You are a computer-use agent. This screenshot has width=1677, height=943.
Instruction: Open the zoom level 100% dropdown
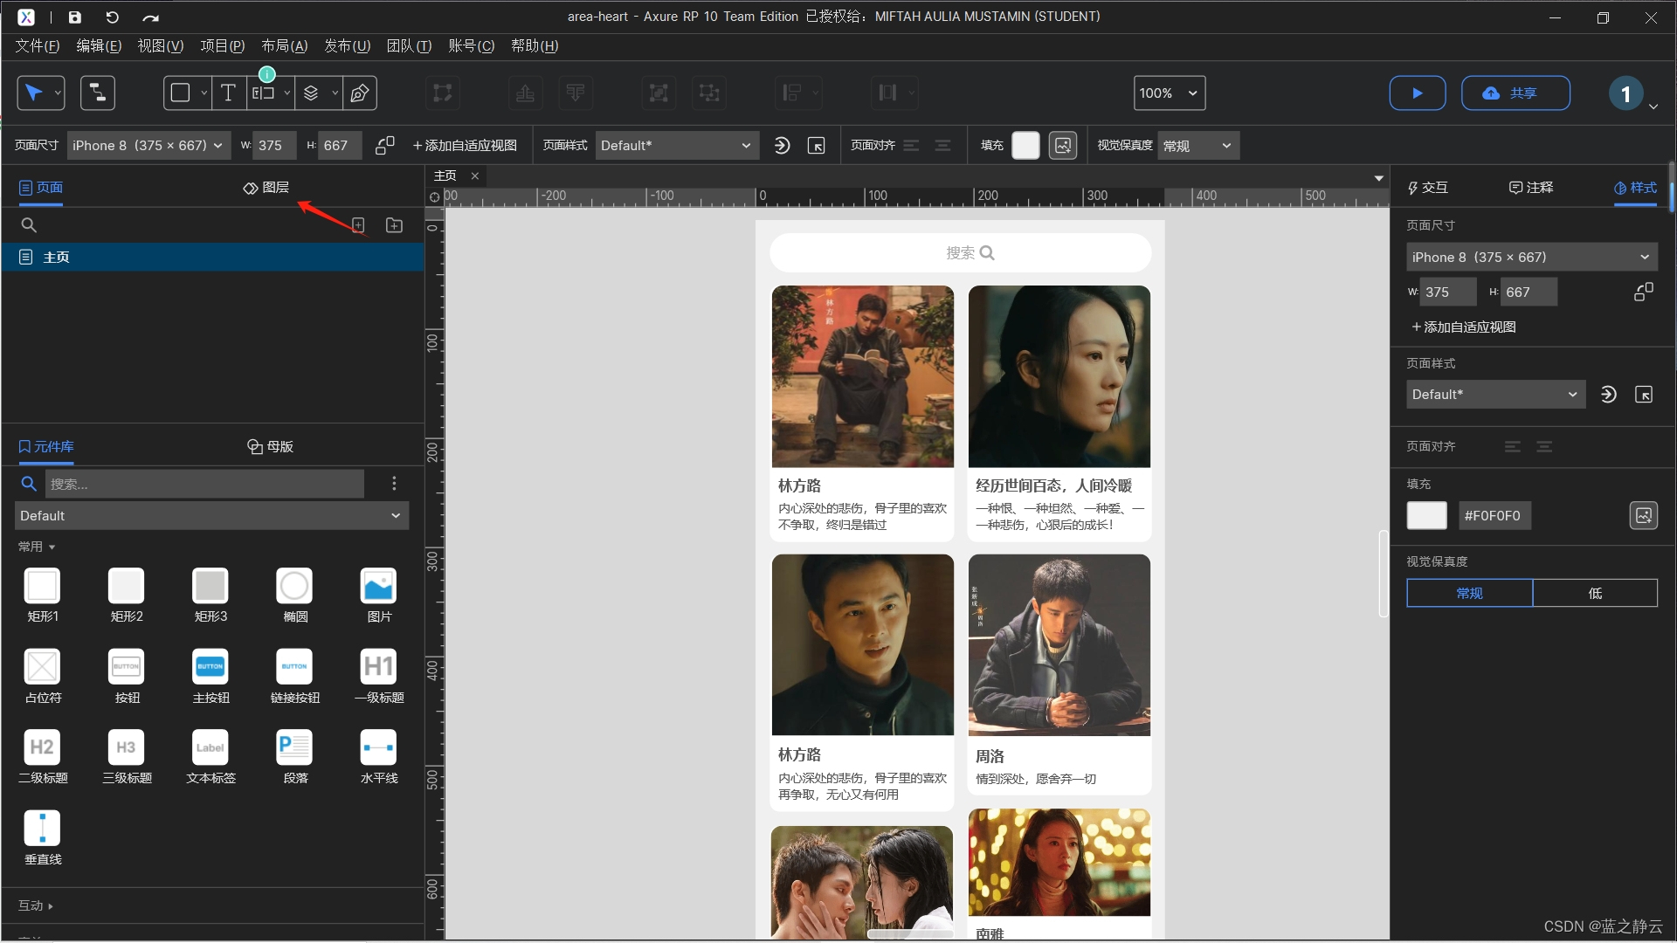1170,93
